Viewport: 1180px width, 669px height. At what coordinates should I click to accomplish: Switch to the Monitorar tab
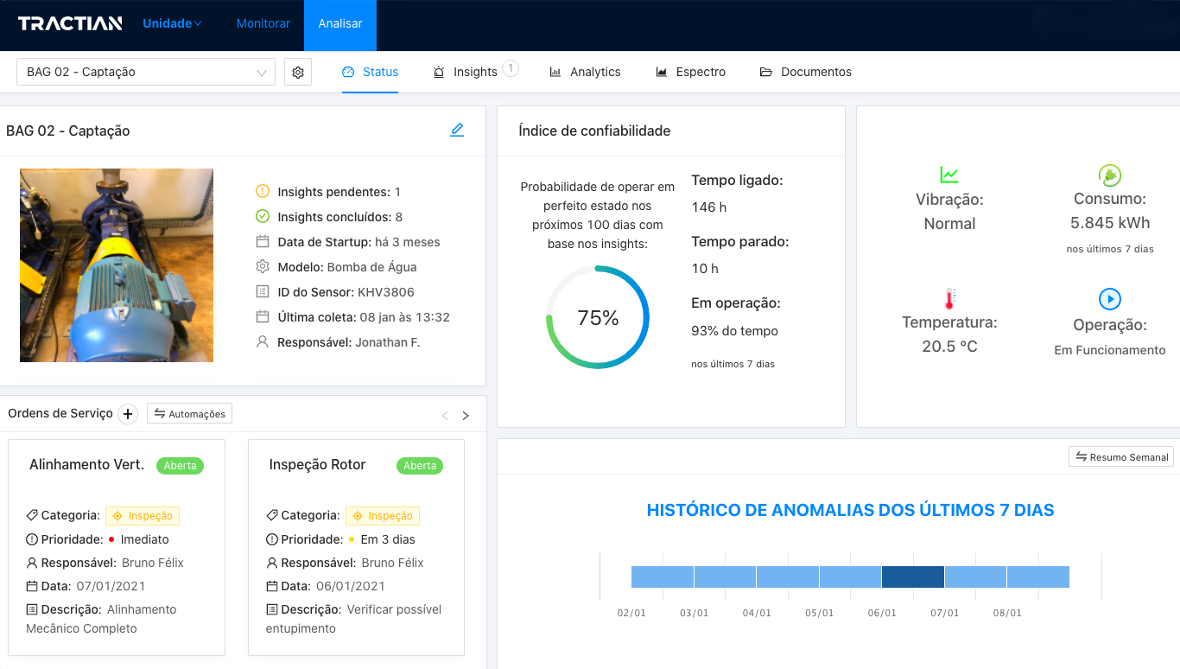pyautogui.click(x=263, y=23)
